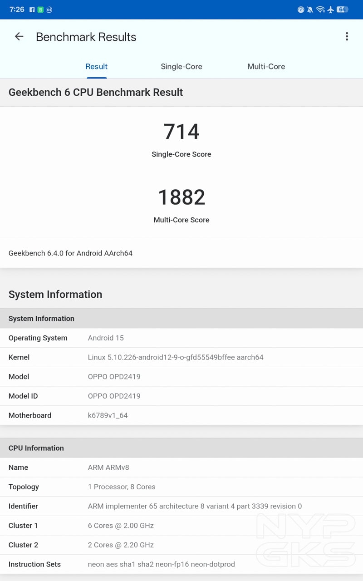The height and width of the screenshot is (581, 363).
Task: Tap the 'Operating System' label
Action: pos(38,338)
